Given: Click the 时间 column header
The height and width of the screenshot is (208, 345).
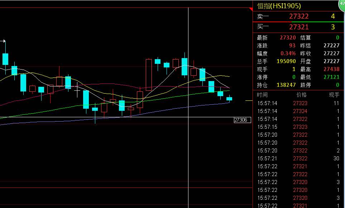Looking at the screenshot, I should pyautogui.click(x=262, y=95).
